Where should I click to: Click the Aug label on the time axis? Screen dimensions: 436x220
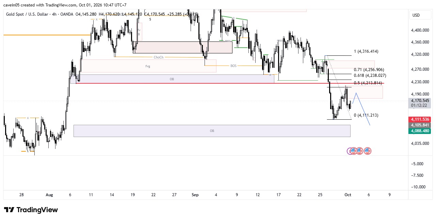tap(49, 195)
